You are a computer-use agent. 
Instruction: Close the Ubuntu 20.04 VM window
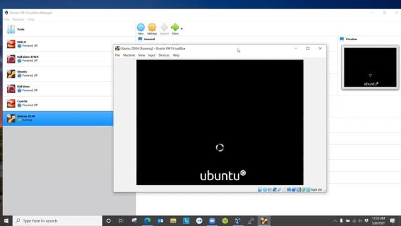point(320,48)
